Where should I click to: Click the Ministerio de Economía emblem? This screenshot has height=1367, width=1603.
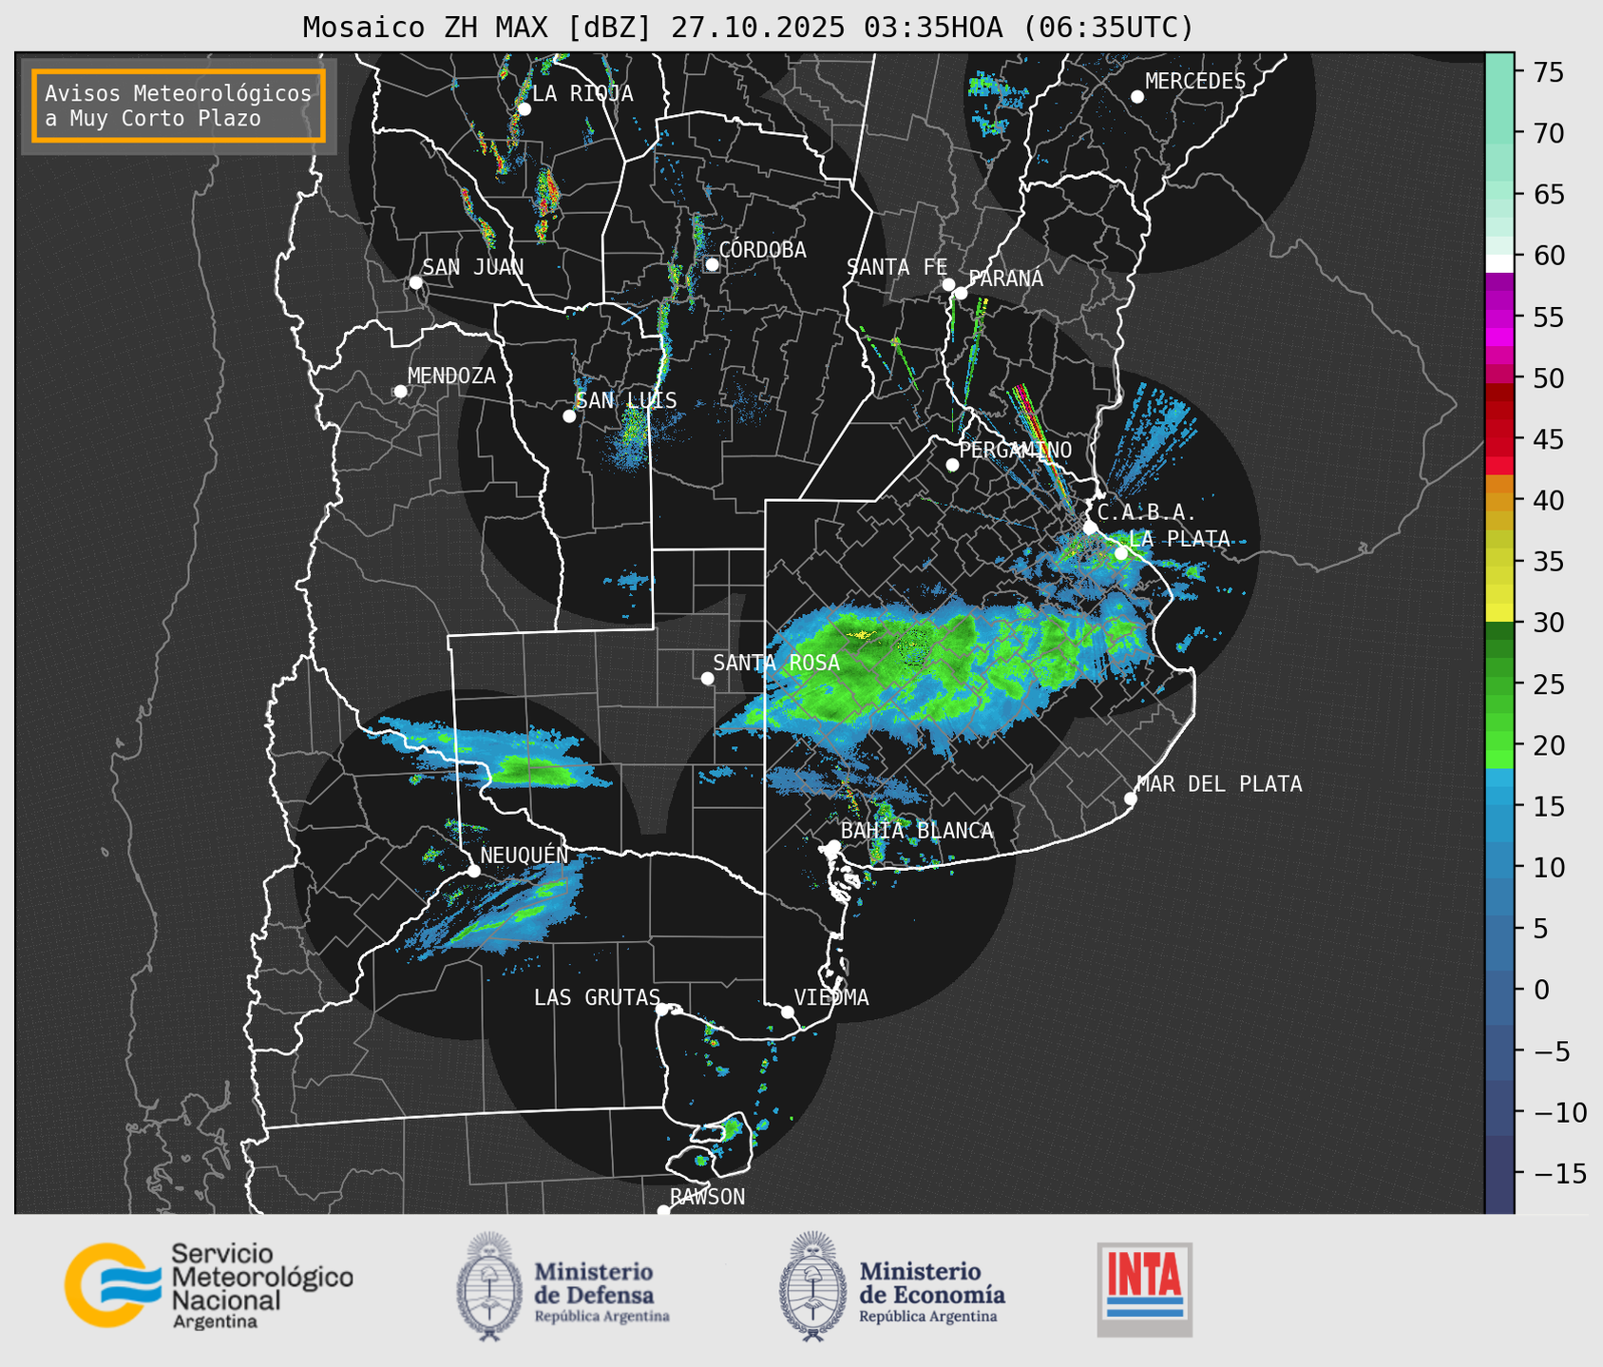pos(811,1286)
